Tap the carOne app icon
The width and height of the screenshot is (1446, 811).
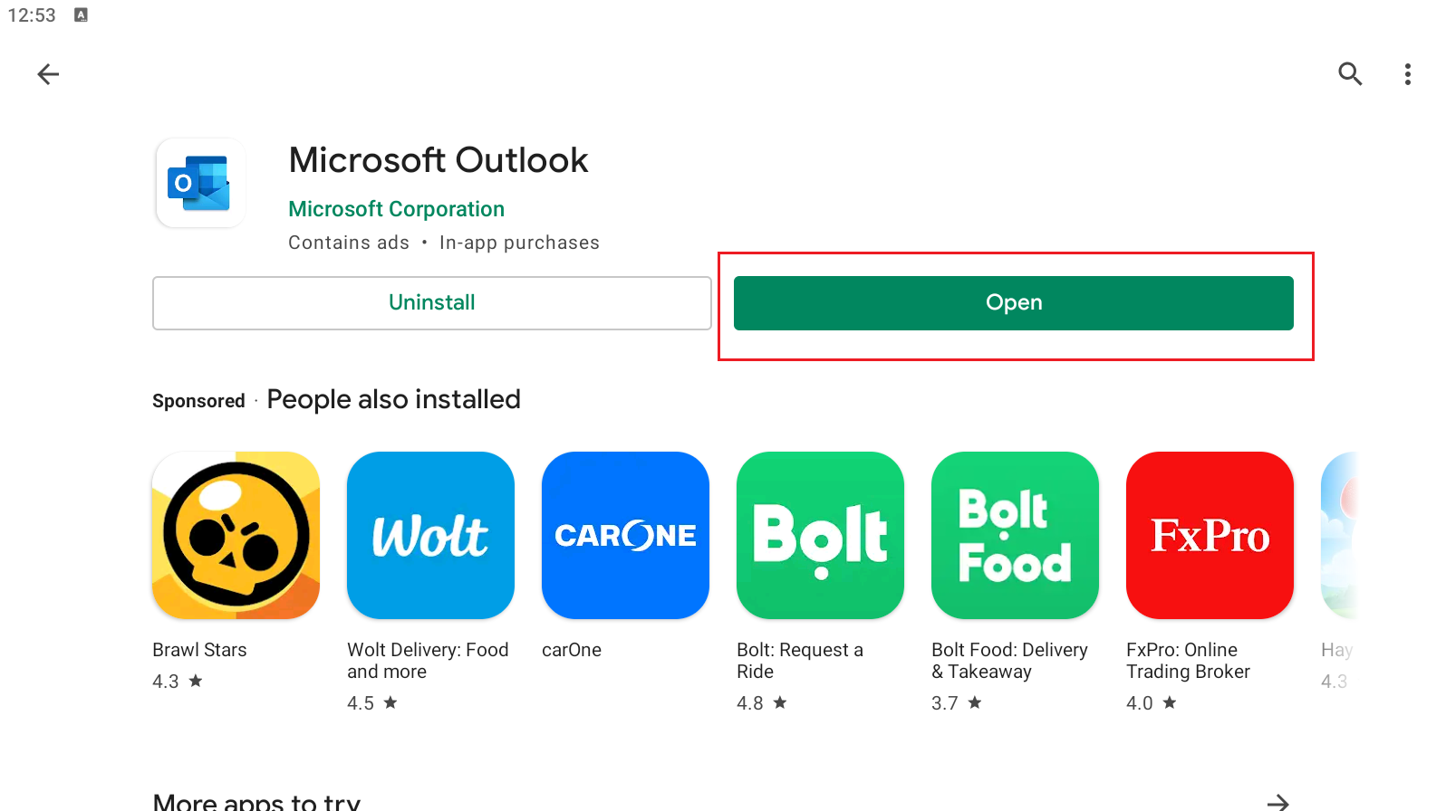point(625,535)
